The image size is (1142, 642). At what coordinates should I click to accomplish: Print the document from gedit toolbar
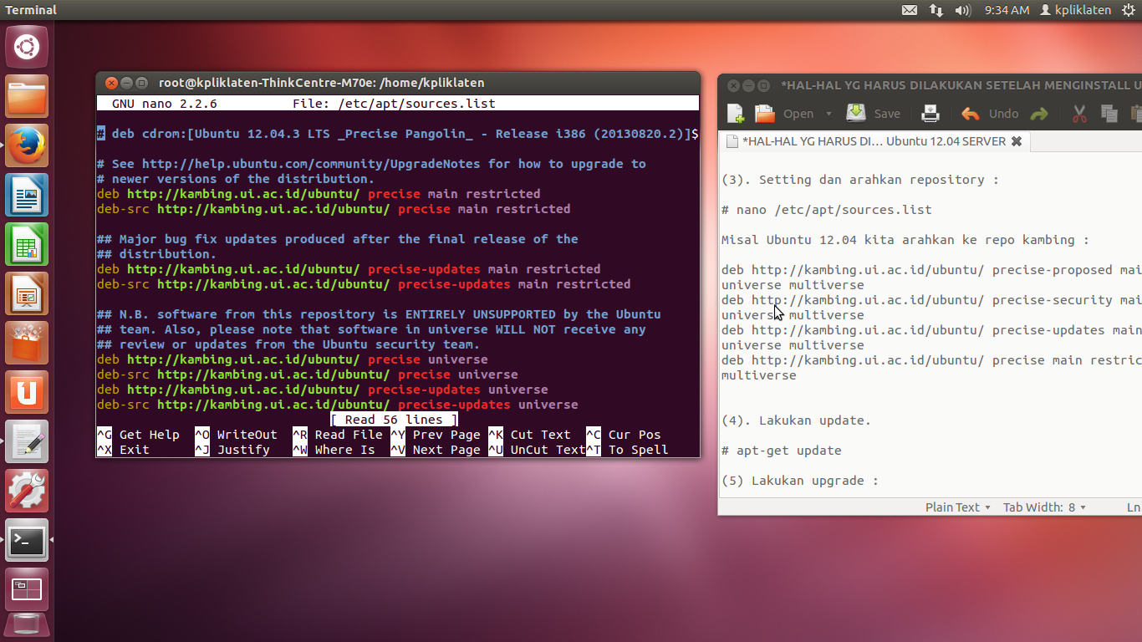[930, 114]
